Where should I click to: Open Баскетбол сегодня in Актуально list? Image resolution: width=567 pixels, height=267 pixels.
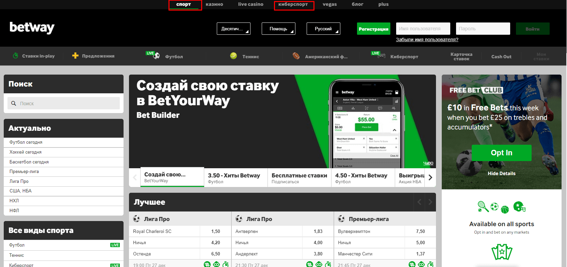point(64,162)
